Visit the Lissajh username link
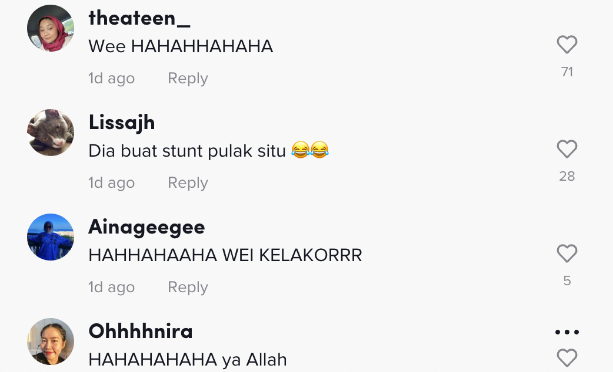Image resolution: width=613 pixels, height=372 pixels. tap(122, 123)
